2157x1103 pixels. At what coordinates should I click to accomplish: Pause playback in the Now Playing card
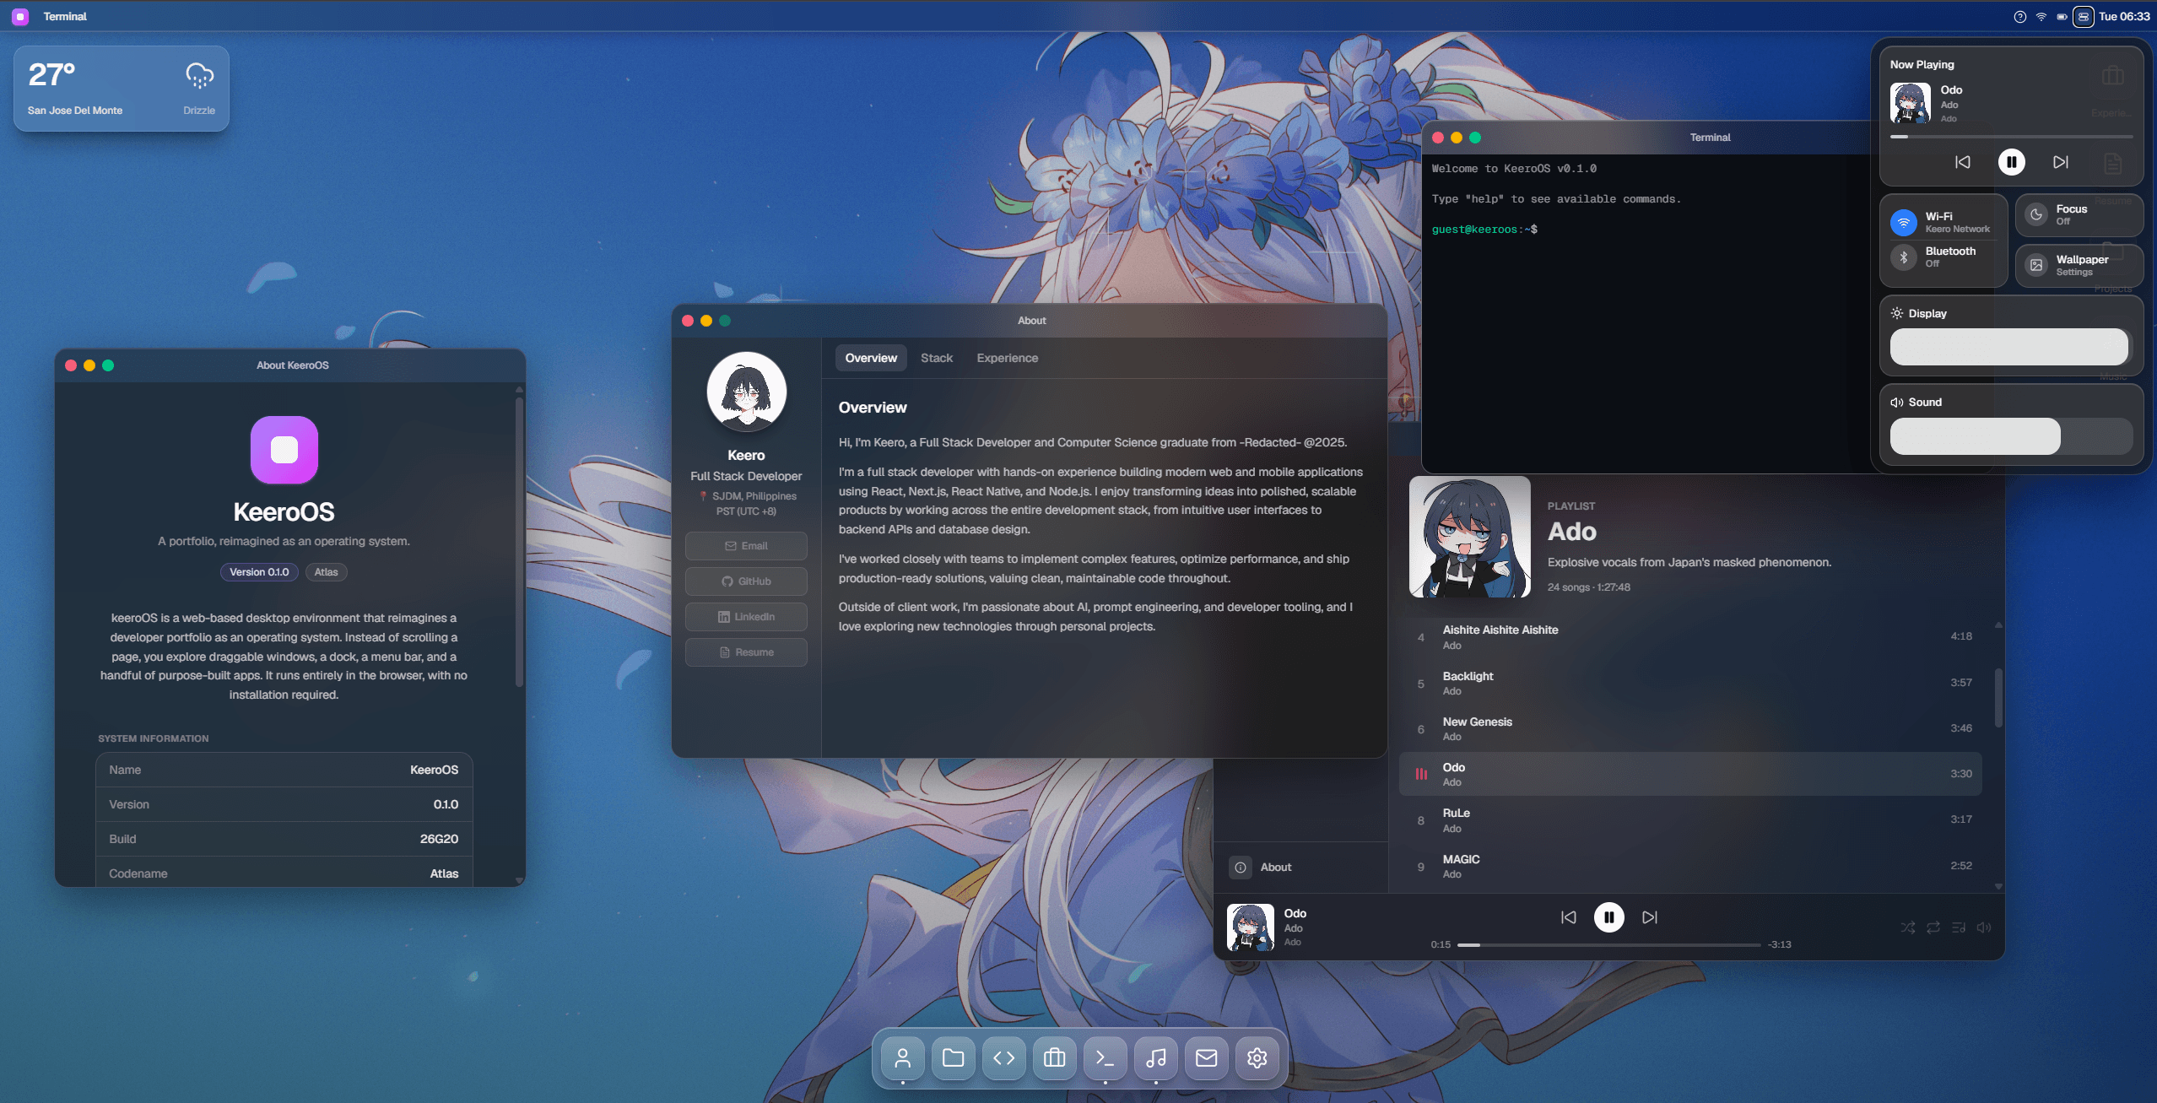(2011, 162)
